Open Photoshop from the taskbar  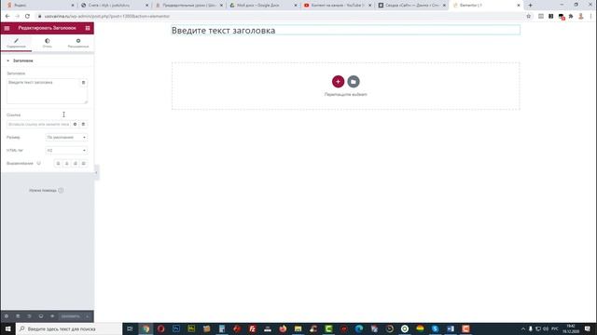tap(176, 328)
